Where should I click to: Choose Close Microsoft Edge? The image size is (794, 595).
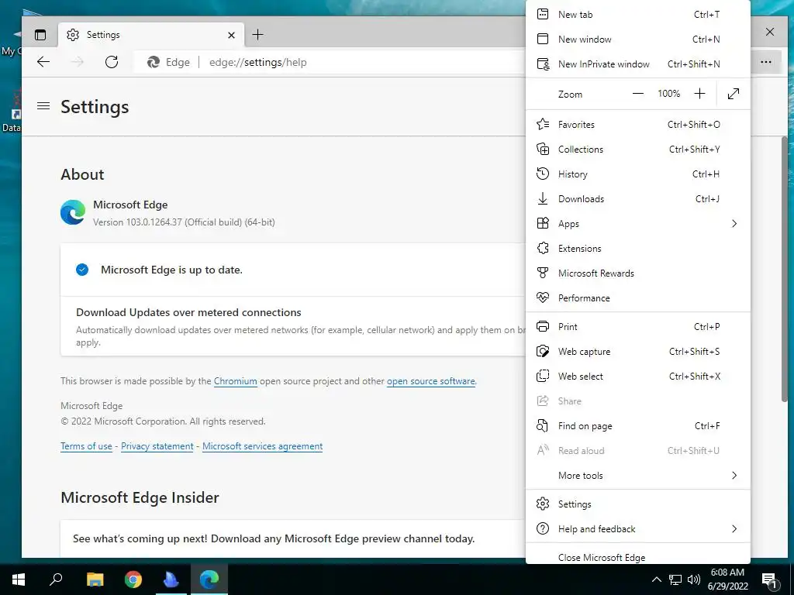click(638, 556)
